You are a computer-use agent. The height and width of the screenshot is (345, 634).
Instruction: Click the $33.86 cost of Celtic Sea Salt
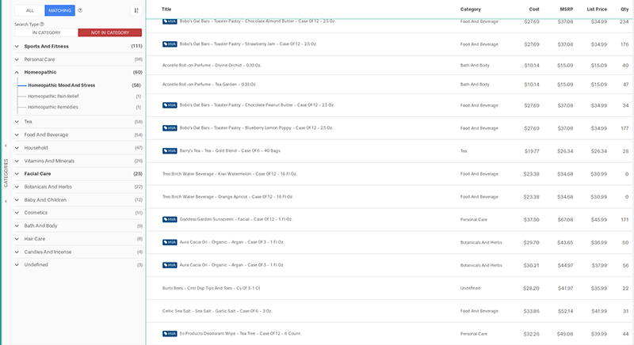click(531, 311)
